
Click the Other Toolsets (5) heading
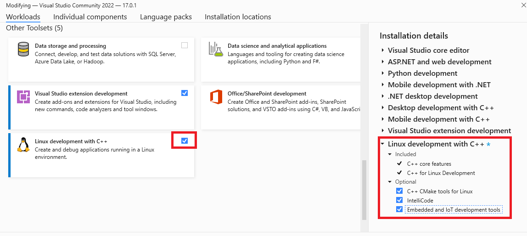(x=34, y=28)
